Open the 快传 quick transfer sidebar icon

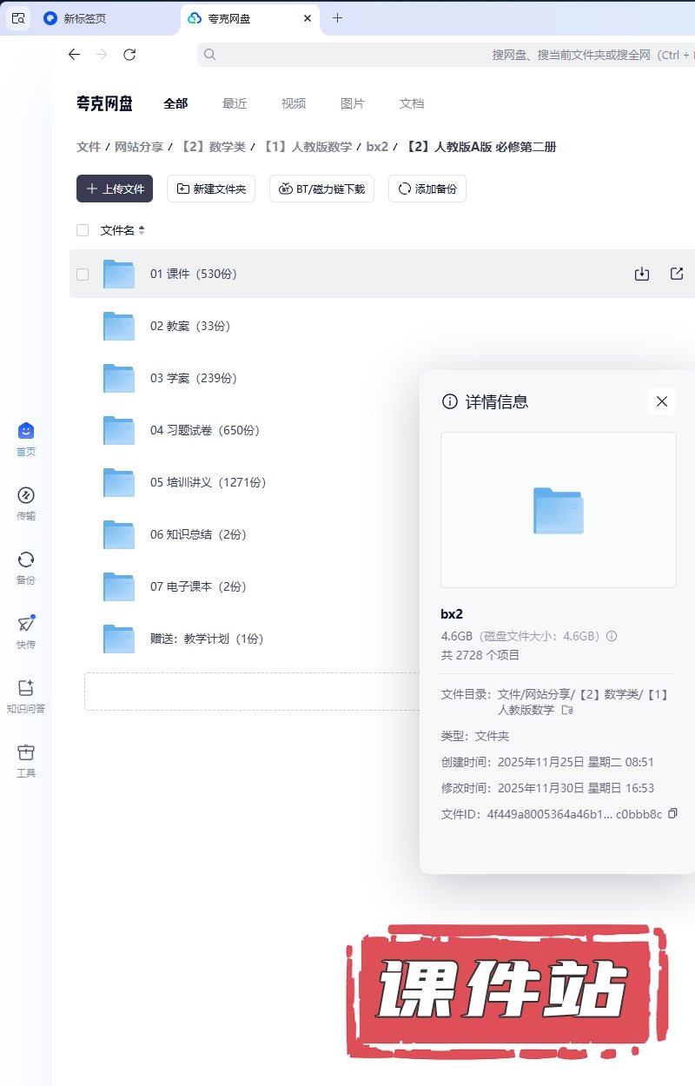[26, 631]
